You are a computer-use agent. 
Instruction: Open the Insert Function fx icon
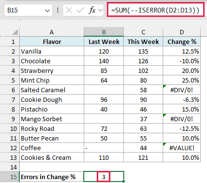coord(92,11)
